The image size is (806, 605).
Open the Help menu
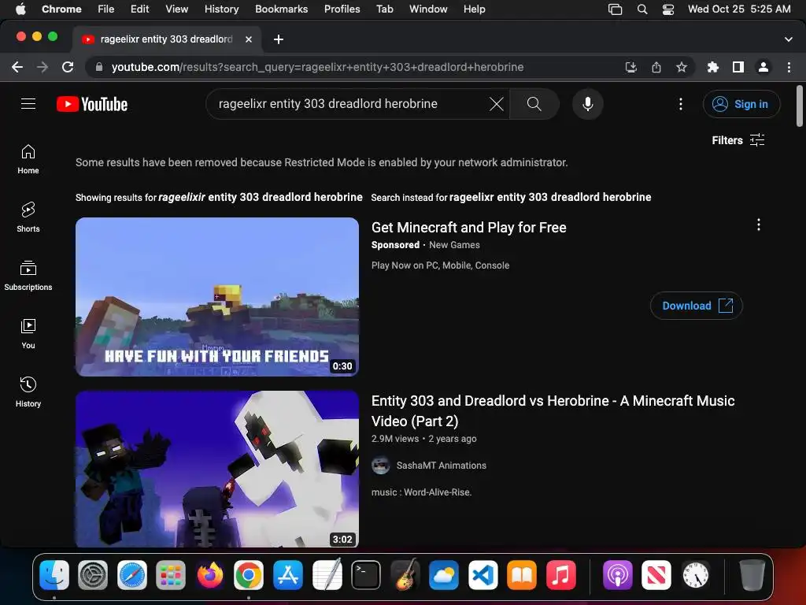[x=474, y=9]
